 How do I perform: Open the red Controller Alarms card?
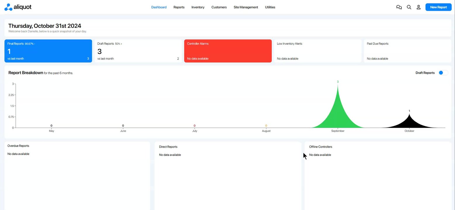pos(228,51)
